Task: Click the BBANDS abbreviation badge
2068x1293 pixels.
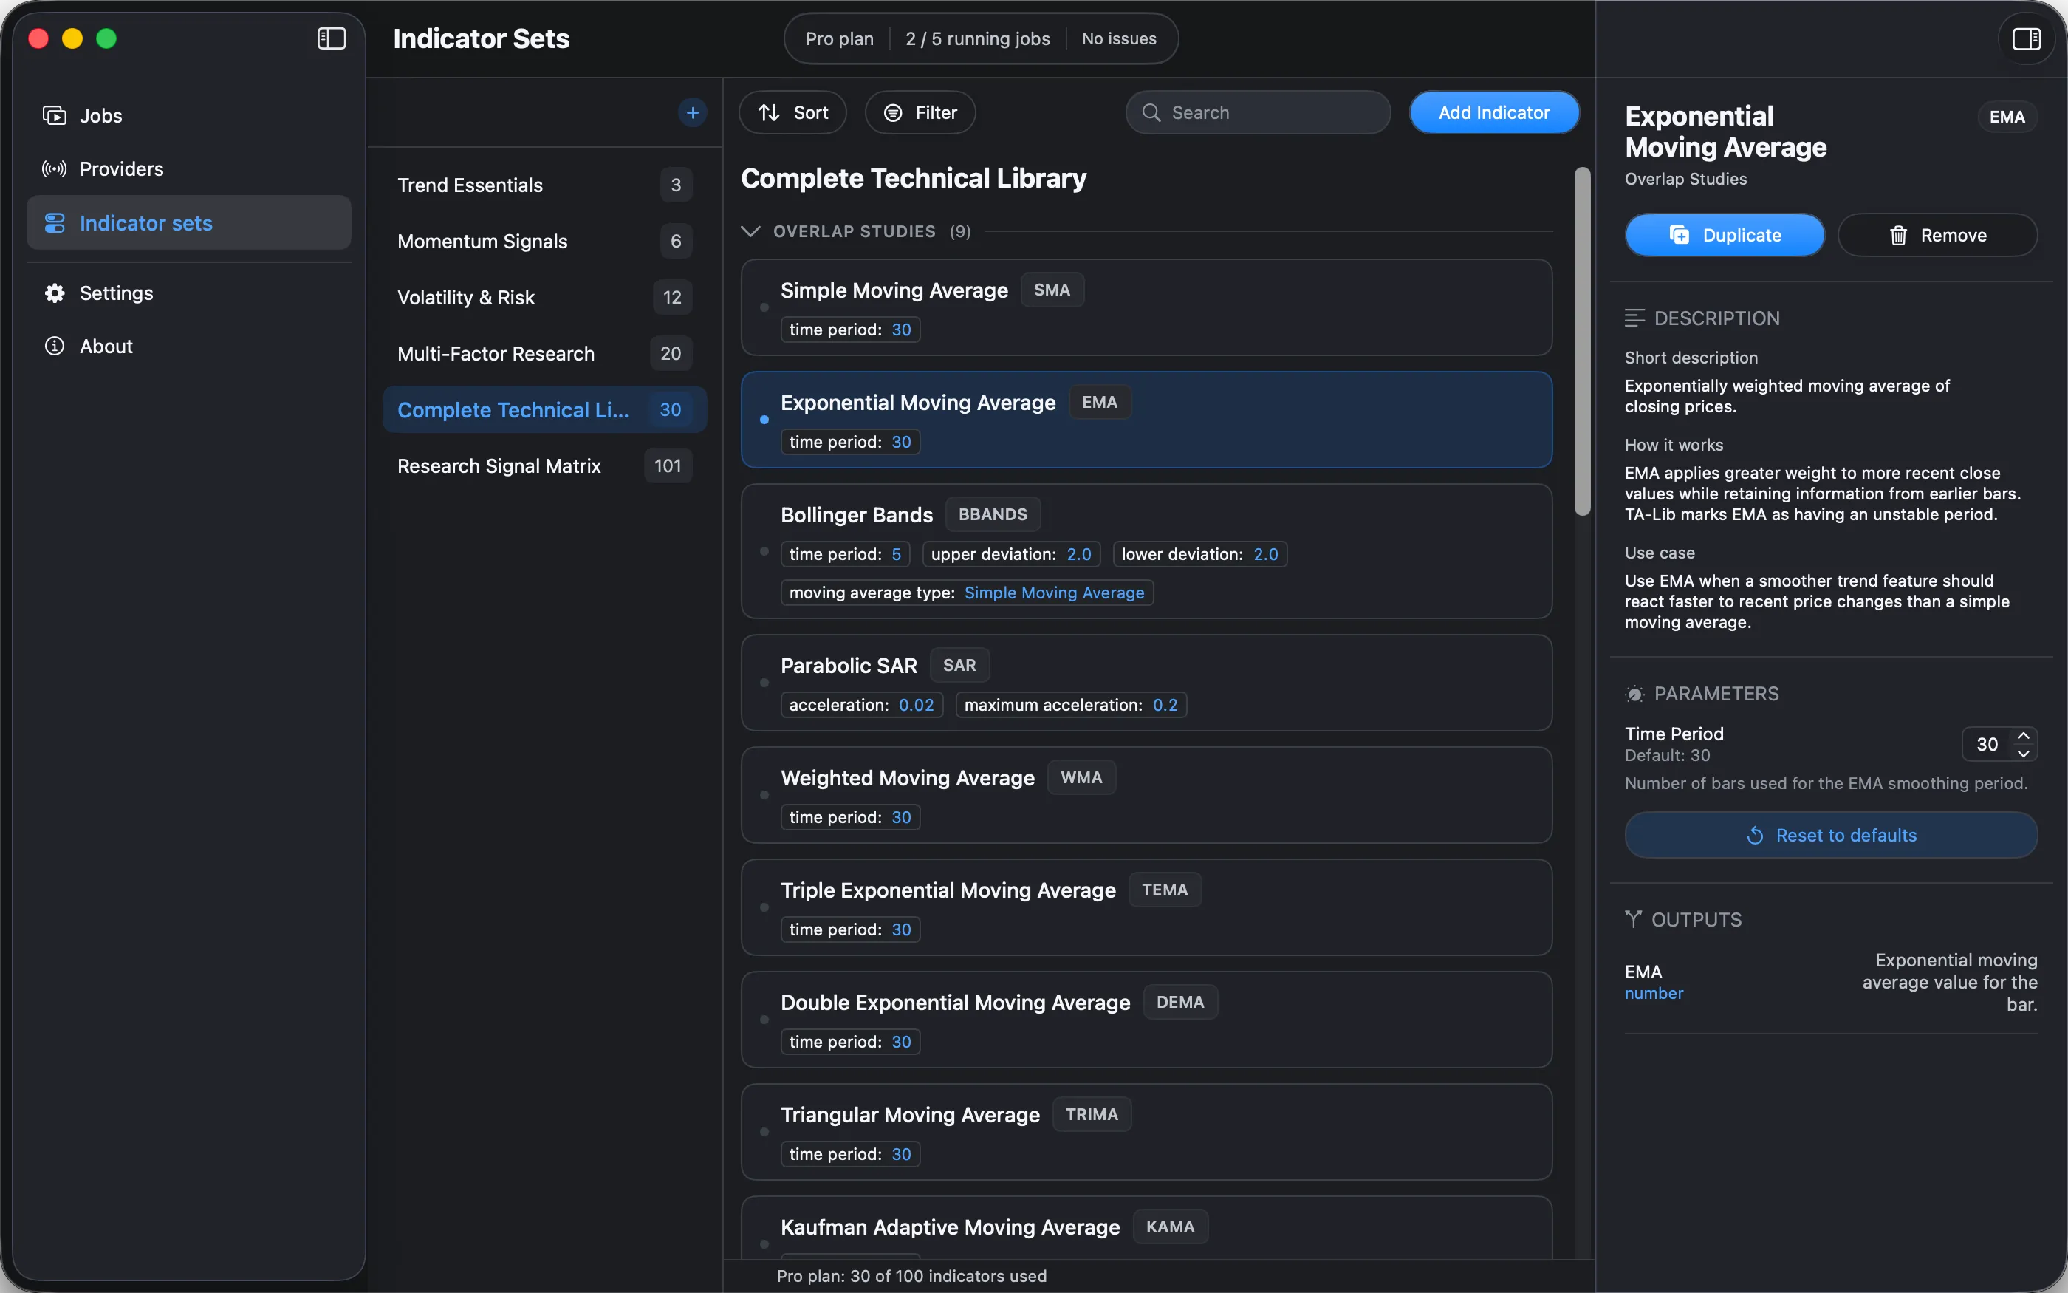Action: 992,514
